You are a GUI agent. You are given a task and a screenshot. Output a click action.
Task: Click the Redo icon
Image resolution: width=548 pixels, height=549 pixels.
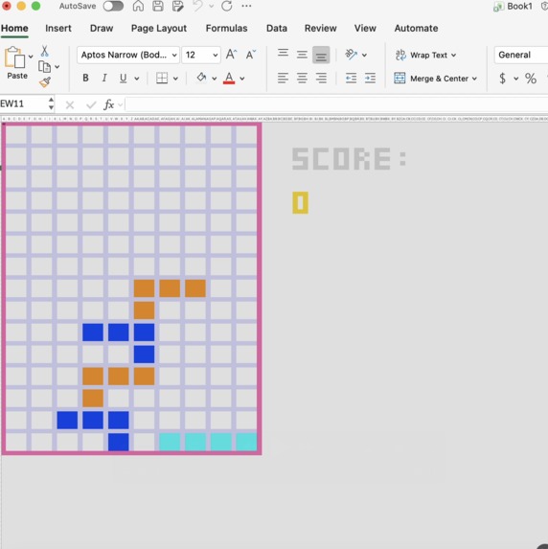(x=227, y=6)
